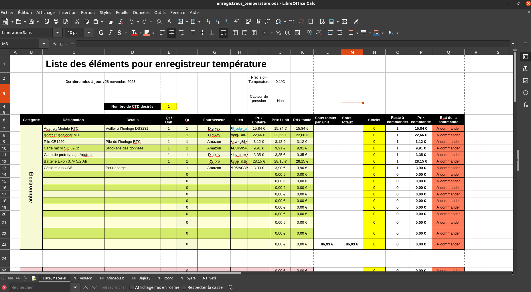Expand the Name Box dropdown arrow
The width and height of the screenshot is (531, 292).
pyautogui.click(x=44, y=44)
